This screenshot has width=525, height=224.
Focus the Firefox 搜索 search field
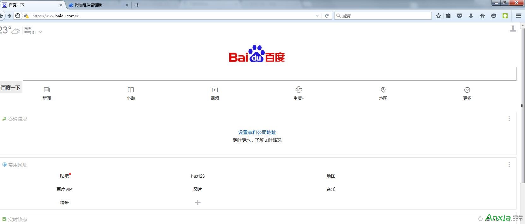(x=383, y=16)
